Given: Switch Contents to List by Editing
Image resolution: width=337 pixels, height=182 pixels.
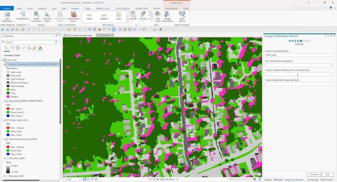Looking at the screenshot, I should [23, 48].
